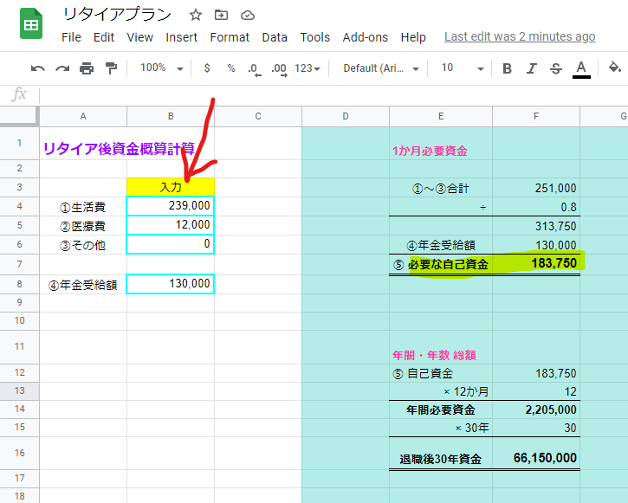Click the select-all corner box
The image size is (628, 503).
tap(19, 117)
